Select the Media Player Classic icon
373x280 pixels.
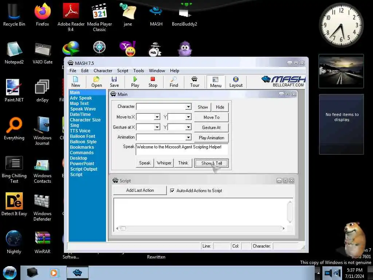pos(99,17)
